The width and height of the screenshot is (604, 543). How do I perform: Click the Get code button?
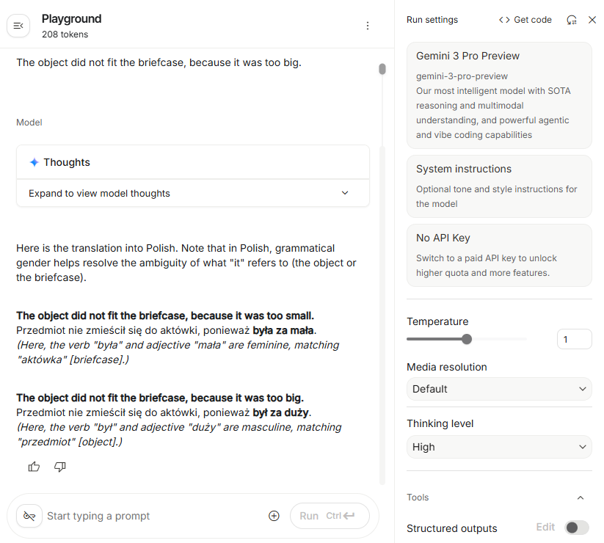(525, 20)
